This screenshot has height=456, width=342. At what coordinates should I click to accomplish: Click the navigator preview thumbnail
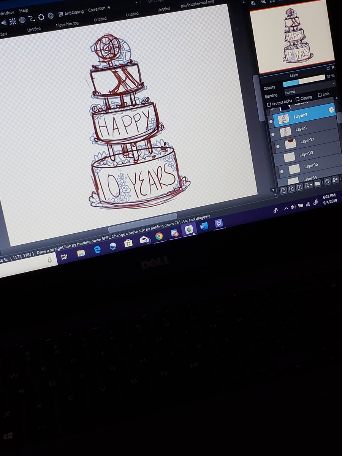pos(291,36)
